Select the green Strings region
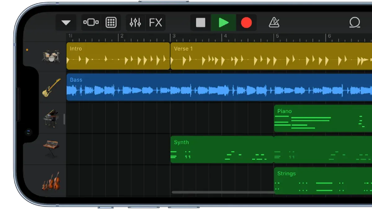Image resolution: width=372 pixels, height=209 pixels. (x=323, y=181)
